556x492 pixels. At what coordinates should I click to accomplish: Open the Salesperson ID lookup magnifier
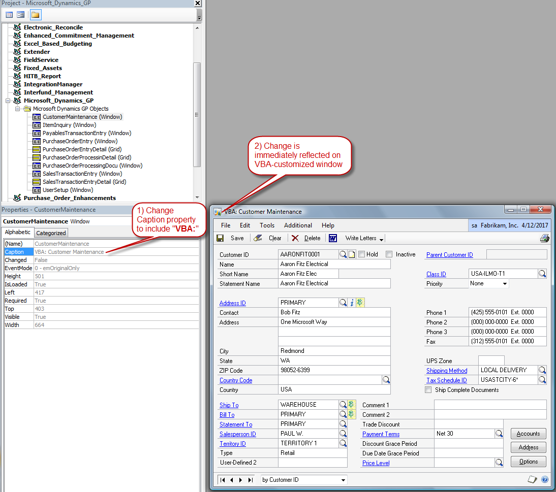(x=343, y=434)
